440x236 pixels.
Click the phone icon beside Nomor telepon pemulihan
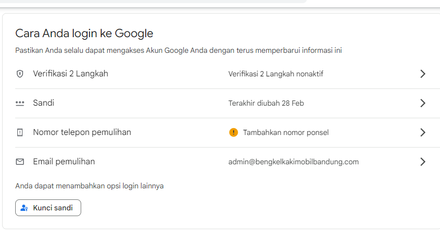coord(20,132)
